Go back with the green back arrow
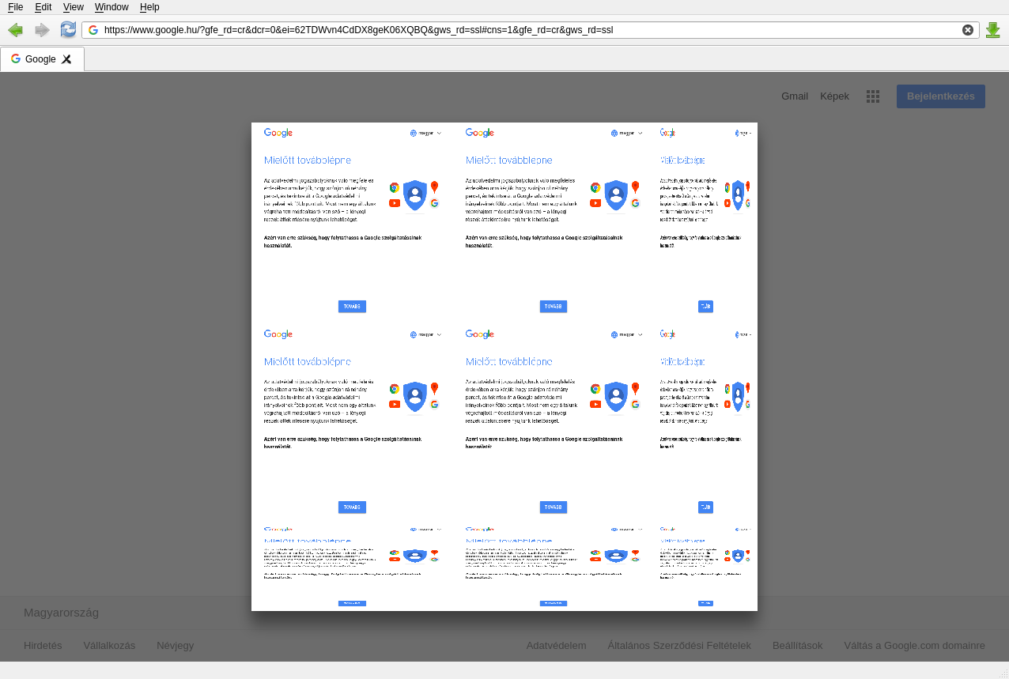The image size is (1009, 679). pos(15,30)
